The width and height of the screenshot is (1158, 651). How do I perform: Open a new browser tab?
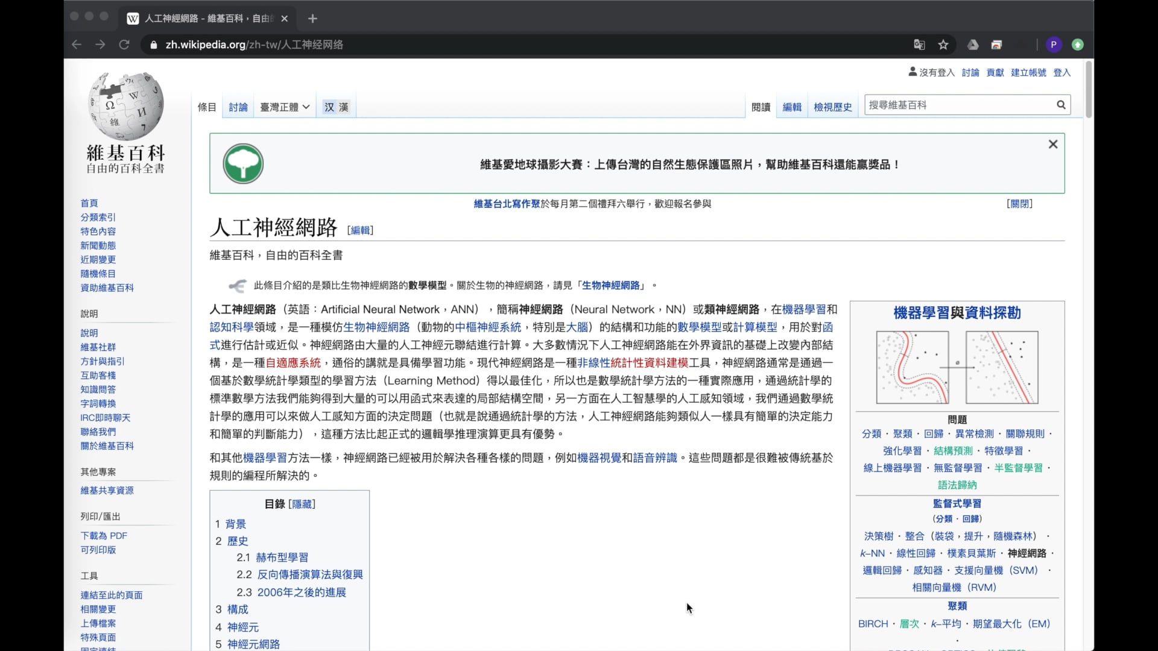(312, 19)
